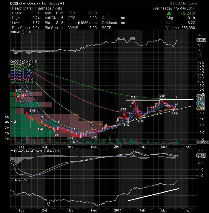Image resolution: width=209 pixels, height=213 pixels.
Task: Click the ChemoCentryx, Inc. company name
Action: pos(33,3)
